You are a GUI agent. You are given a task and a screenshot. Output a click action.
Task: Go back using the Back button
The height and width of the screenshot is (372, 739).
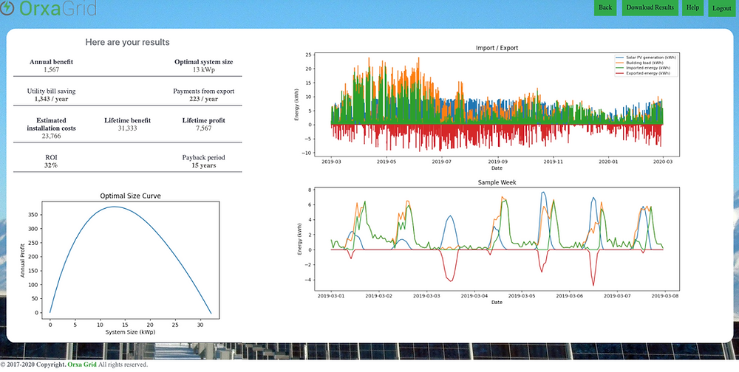(x=605, y=7)
